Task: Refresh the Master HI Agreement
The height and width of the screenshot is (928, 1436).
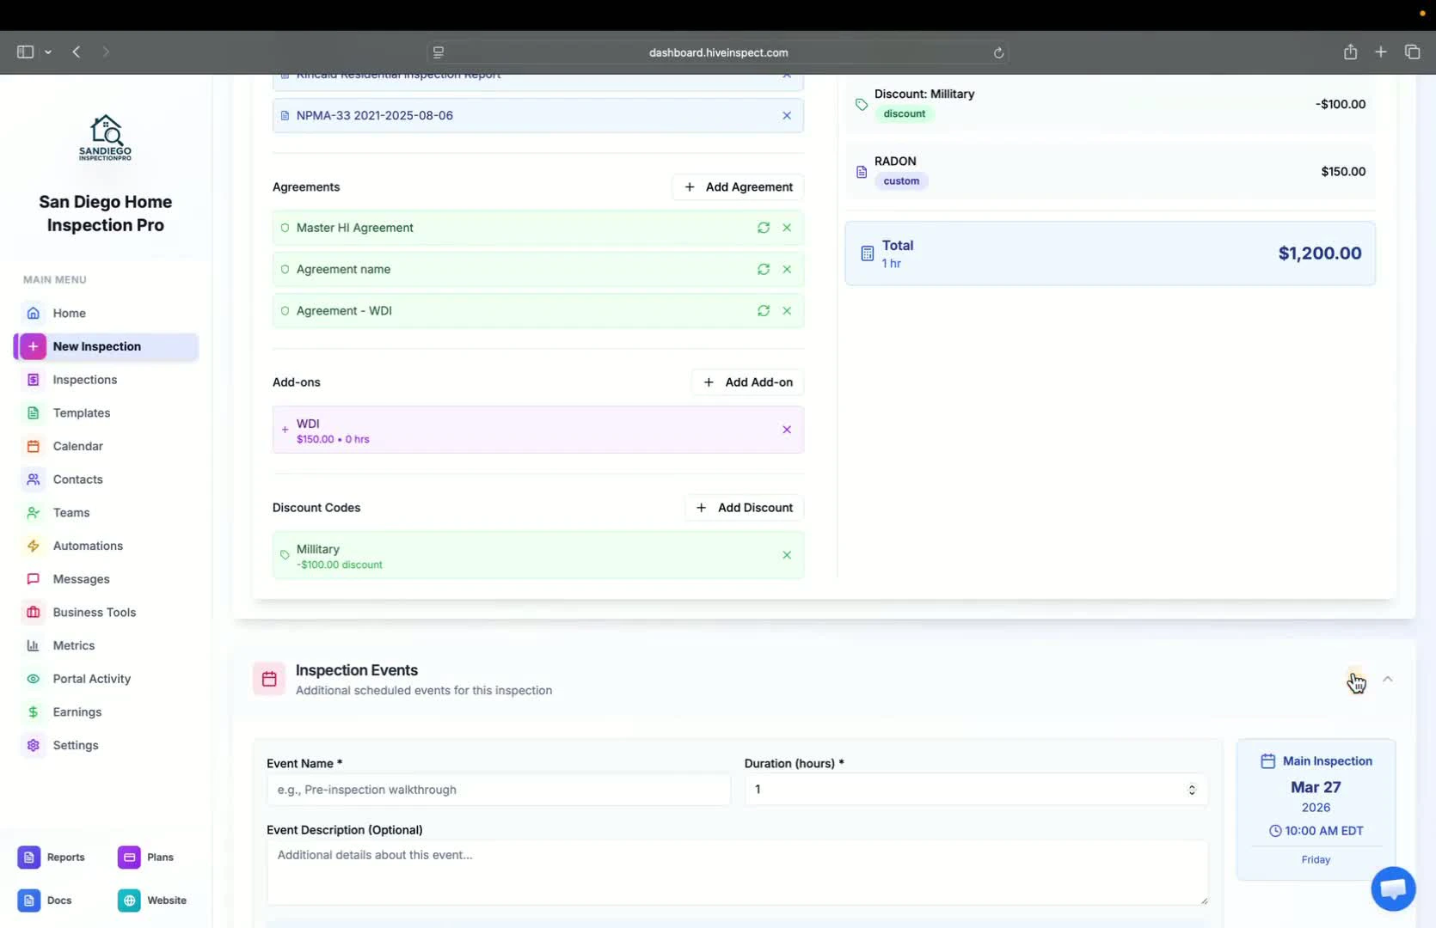Action: 763,228
